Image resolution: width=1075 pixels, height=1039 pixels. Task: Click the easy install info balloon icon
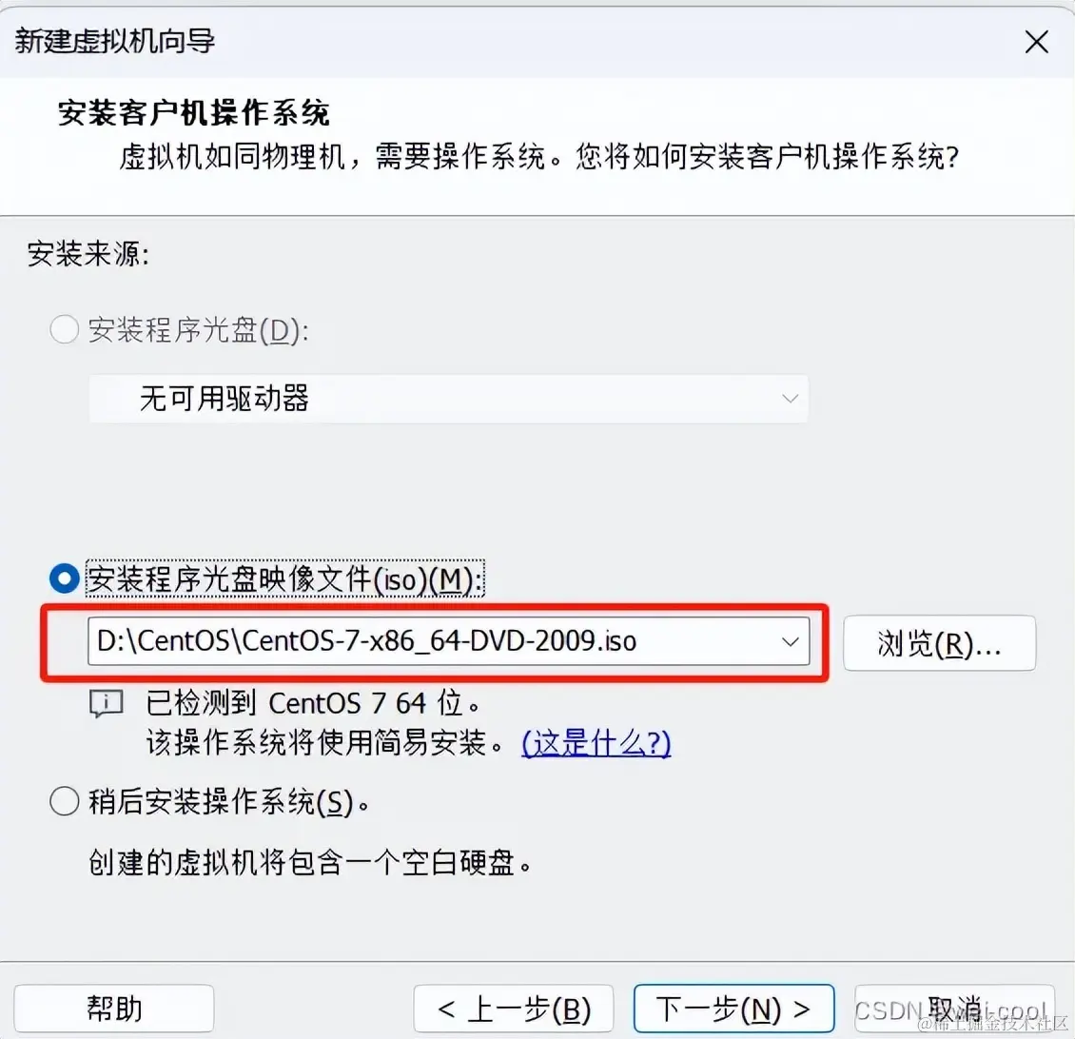pyautogui.click(x=107, y=704)
